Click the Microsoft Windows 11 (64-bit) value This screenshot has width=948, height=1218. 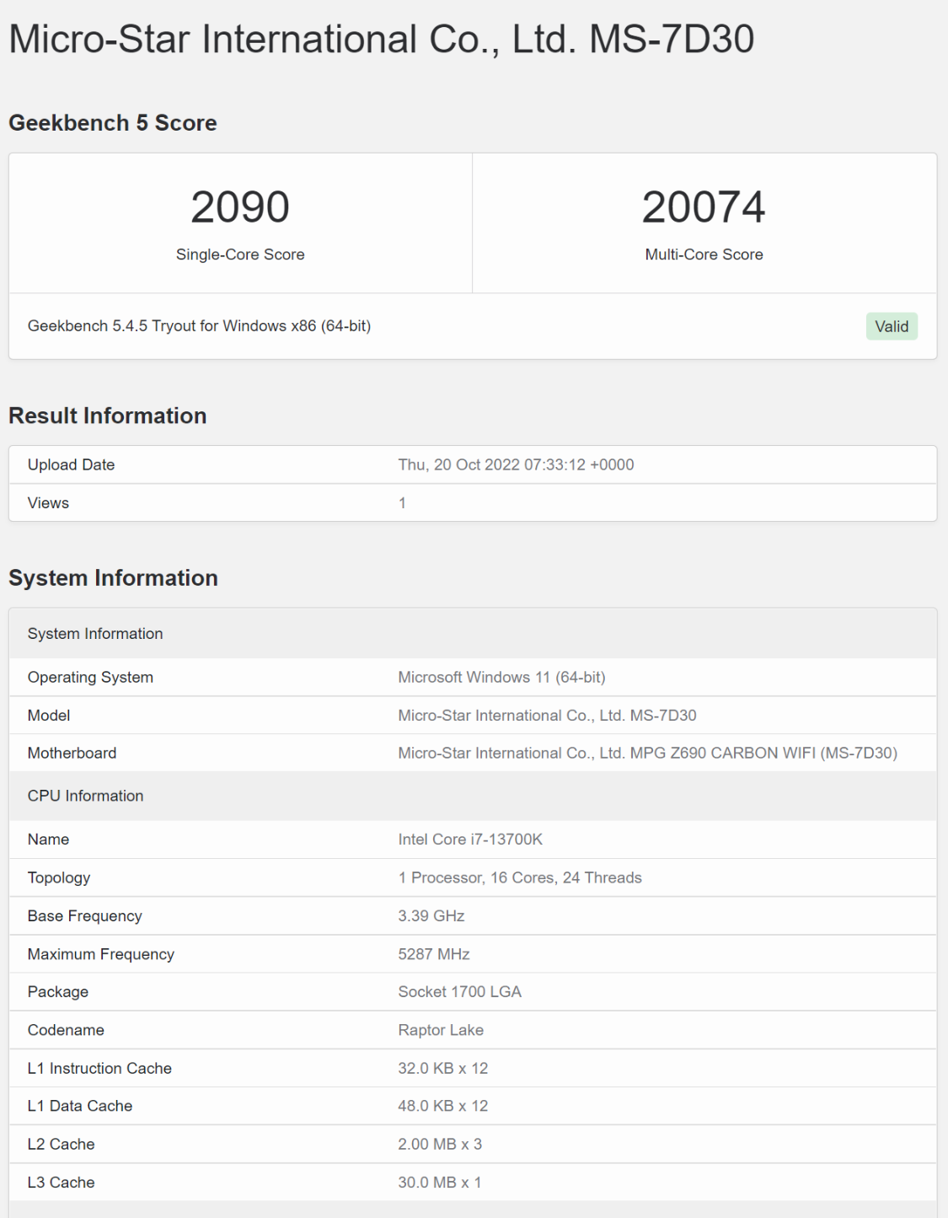[501, 678]
